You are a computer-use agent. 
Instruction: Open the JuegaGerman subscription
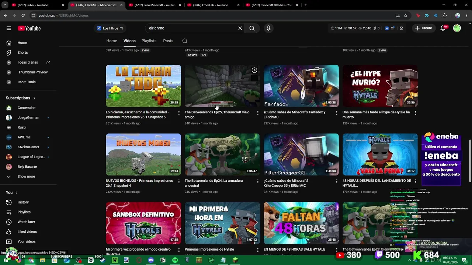coord(28,118)
